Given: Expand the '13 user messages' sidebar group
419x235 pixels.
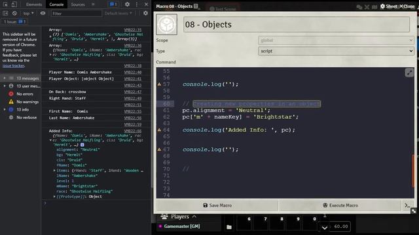Looking at the screenshot, I should point(5,86).
